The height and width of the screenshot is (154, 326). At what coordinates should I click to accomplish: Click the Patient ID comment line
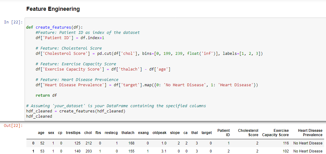click(88, 32)
